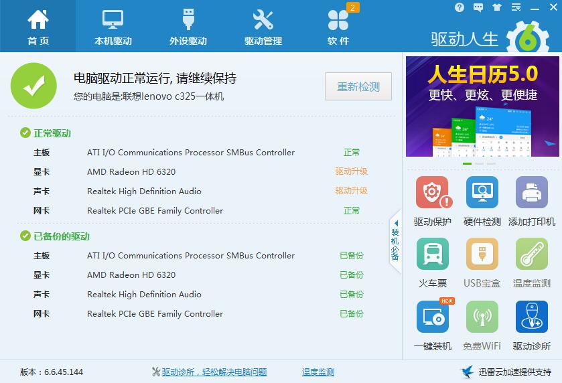
Task: Click 驱动升级 for Realtek High Definition Audio
Action: [351, 191]
